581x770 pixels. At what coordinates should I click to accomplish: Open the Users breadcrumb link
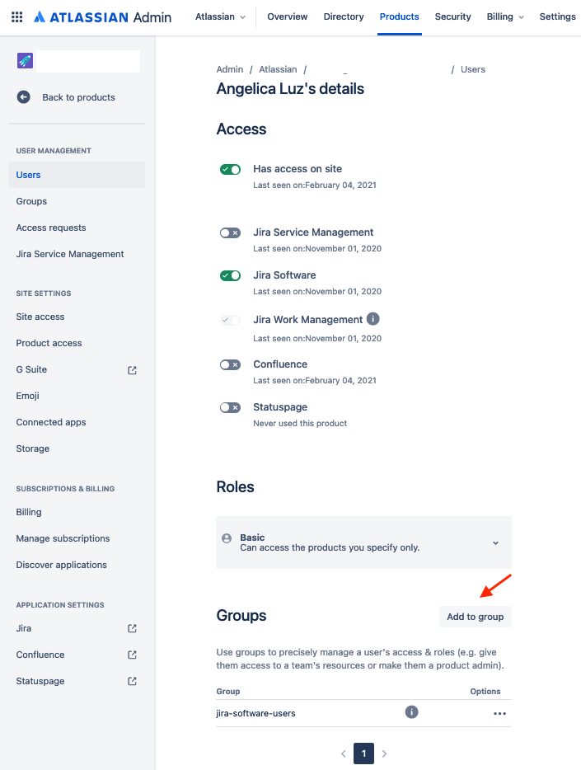click(472, 69)
